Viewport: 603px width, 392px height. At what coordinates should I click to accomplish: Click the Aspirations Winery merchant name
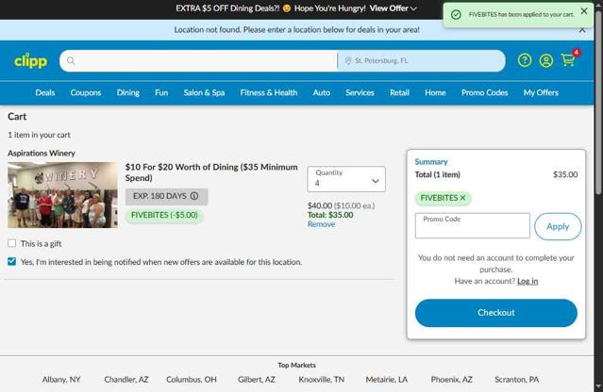pos(42,153)
